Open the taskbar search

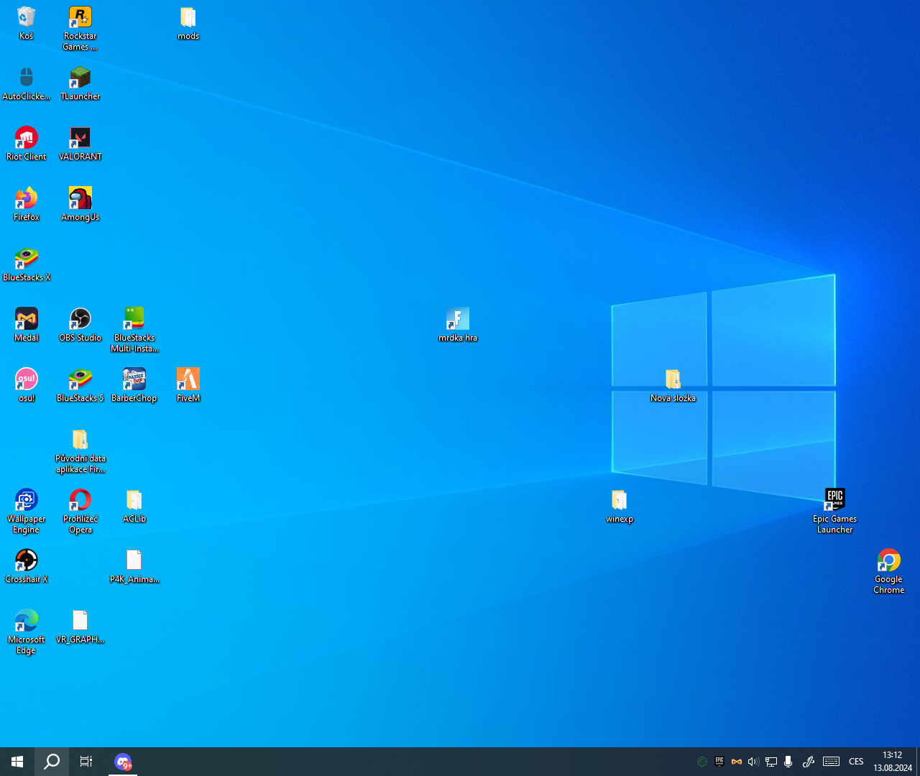(x=52, y=762)
